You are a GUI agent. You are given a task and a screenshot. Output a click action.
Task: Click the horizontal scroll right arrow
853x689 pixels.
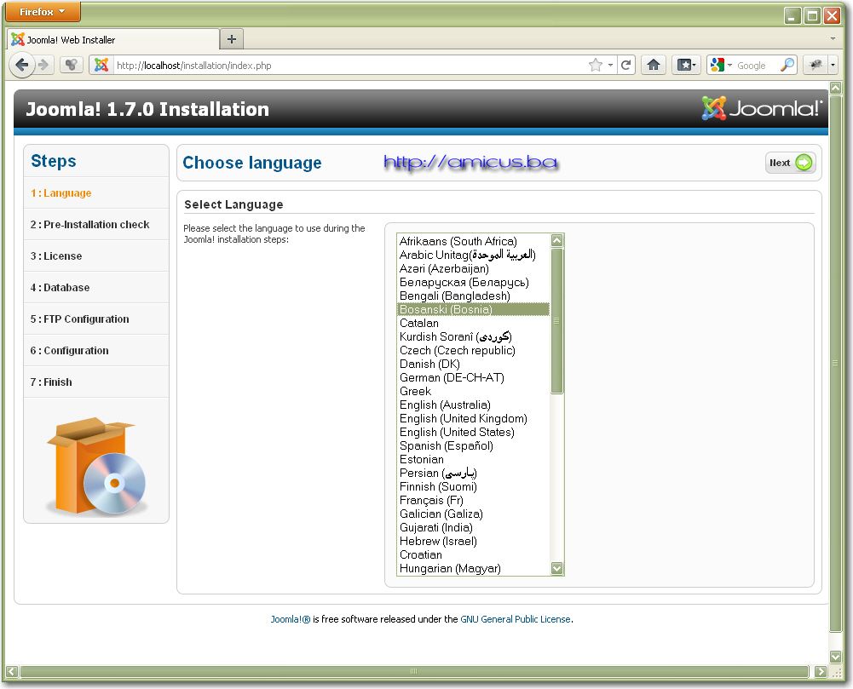point(821,672)
